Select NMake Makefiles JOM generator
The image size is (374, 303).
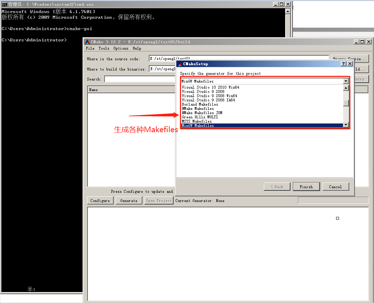(262, 113)
